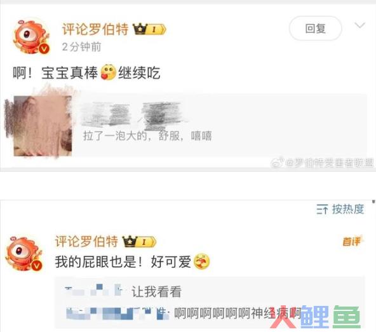Open the reply 让我看看
Screen dimensions: 376x332
tap(157, 292)
